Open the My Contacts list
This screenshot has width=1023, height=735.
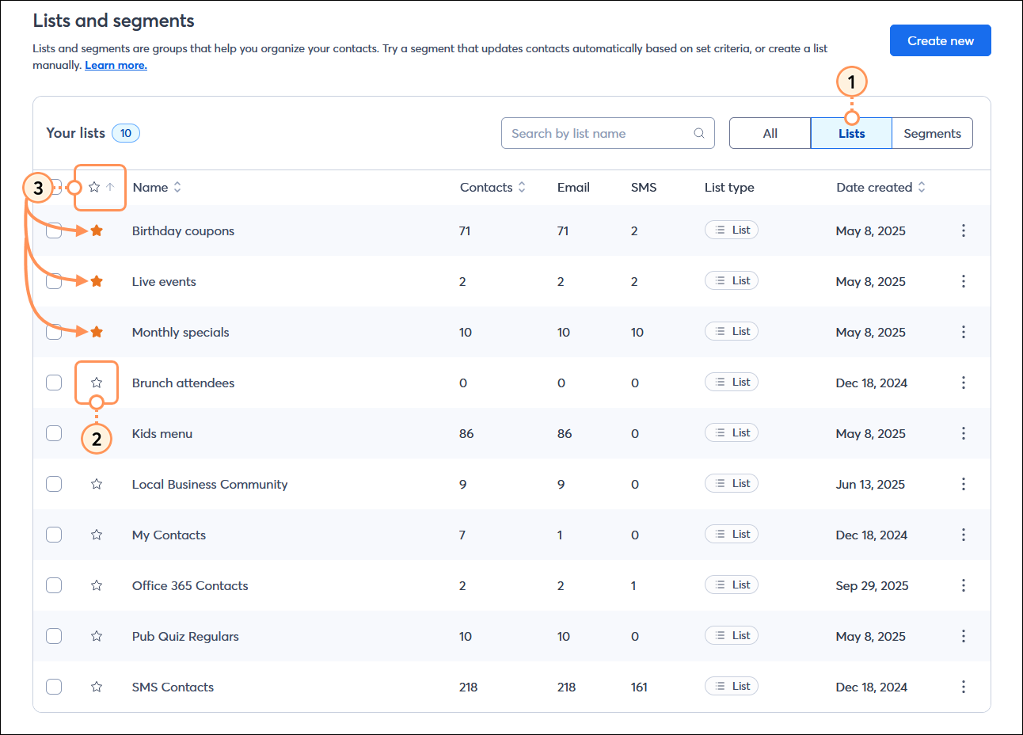click(169, 535)
